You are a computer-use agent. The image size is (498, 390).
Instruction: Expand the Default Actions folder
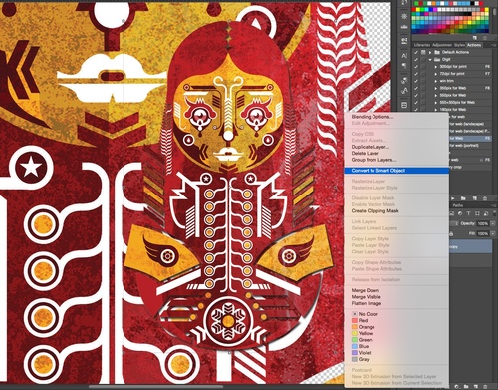point(430,52)
